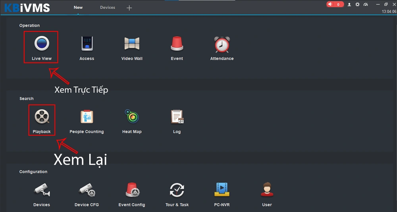Viewport: 397px width, 212px height.
Task: Open the Event alarm icon
Action: pyautogui.click(x=177, y=44)
